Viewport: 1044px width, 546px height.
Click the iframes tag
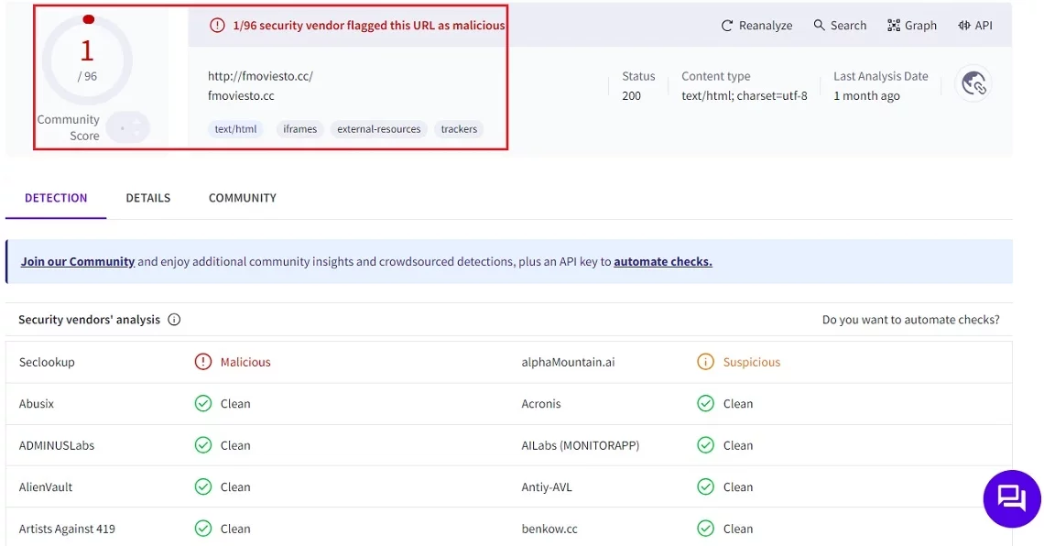click(299, 129)
